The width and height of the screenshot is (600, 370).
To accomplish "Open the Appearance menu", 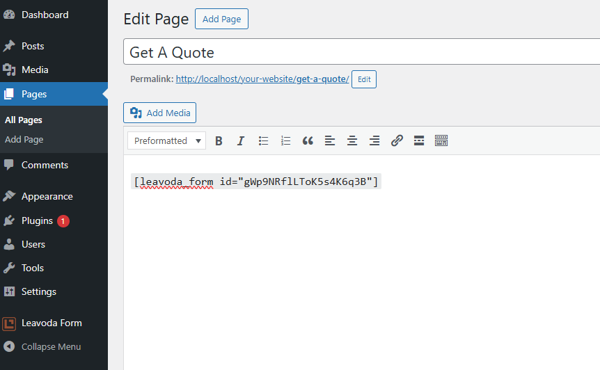I will tap(54, 196).
